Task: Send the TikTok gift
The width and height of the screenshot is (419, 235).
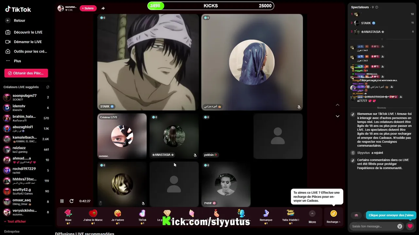Action: click(142, 217)
